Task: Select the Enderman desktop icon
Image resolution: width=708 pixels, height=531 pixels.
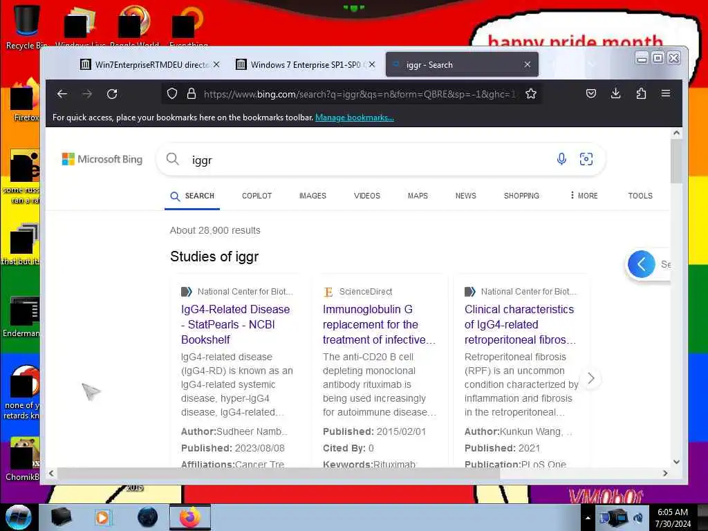Action: tap(21, 316)
